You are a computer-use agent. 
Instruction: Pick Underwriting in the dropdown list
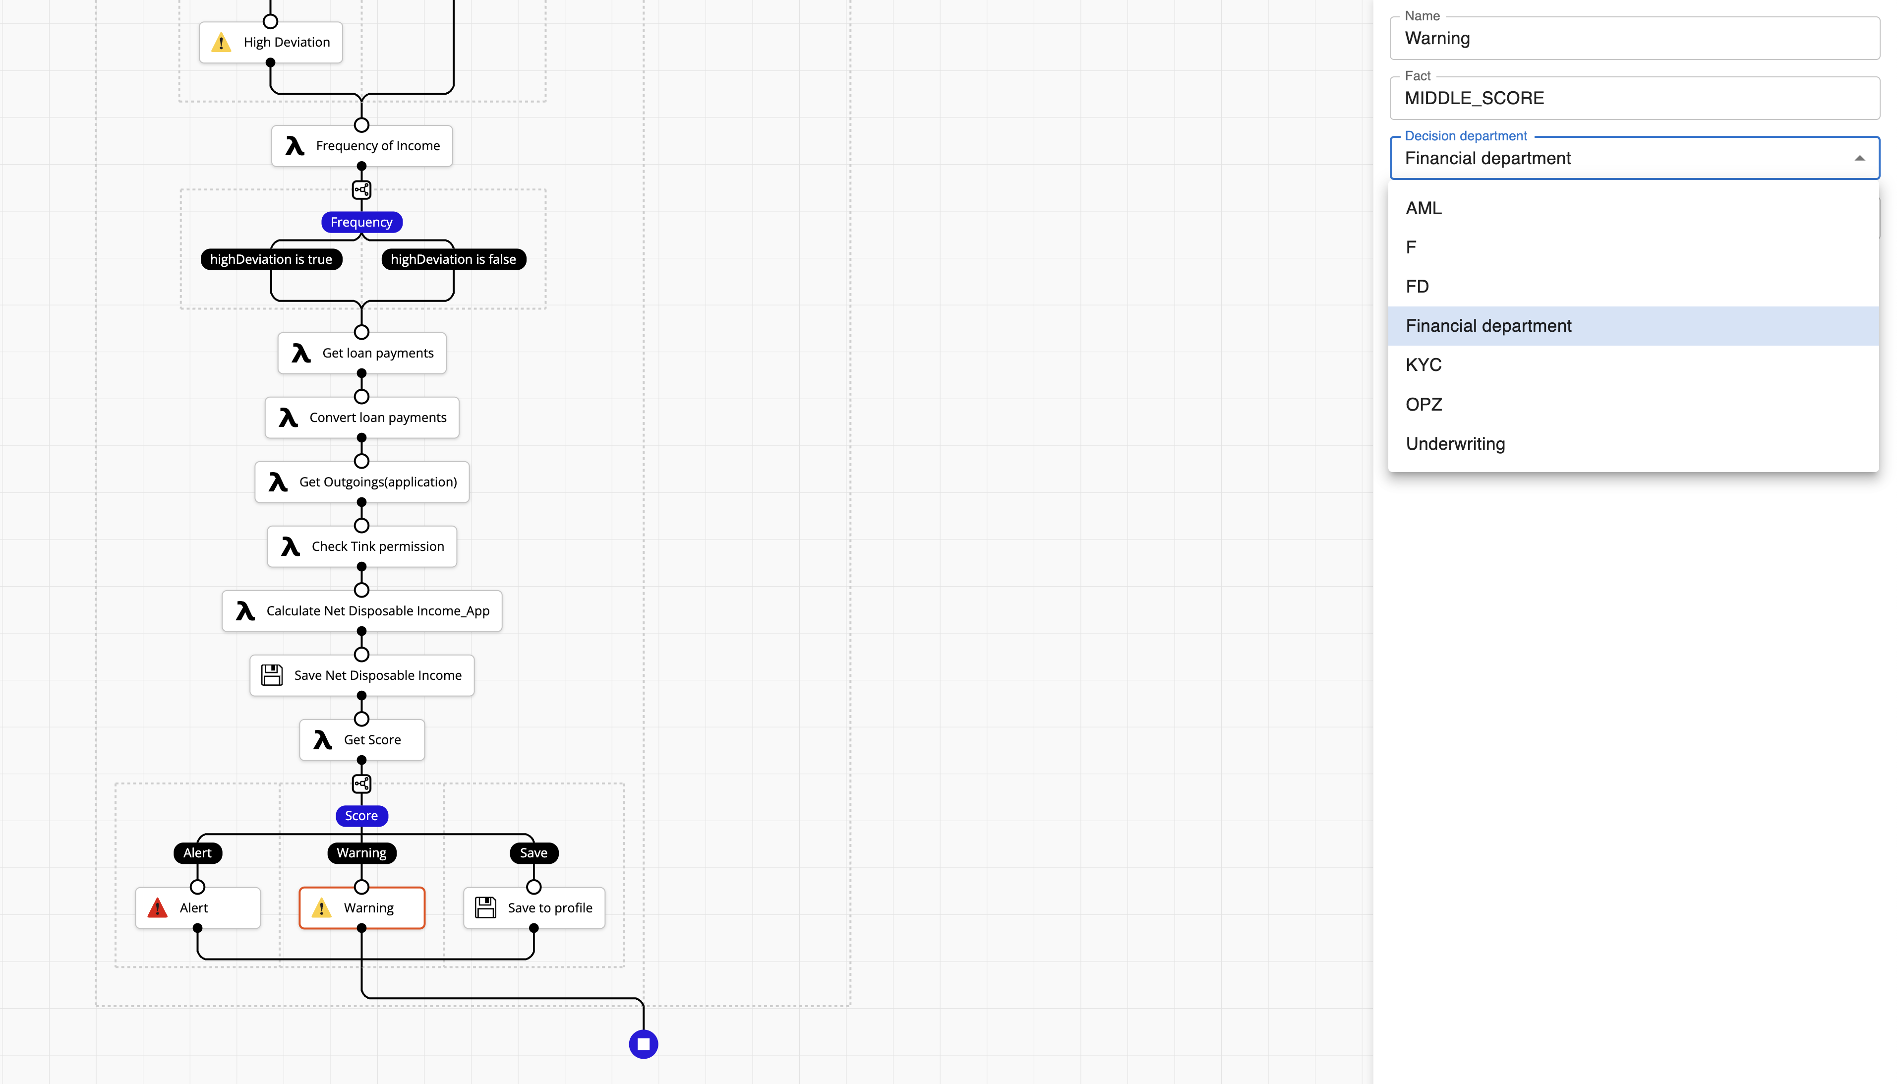(1455, 444)
